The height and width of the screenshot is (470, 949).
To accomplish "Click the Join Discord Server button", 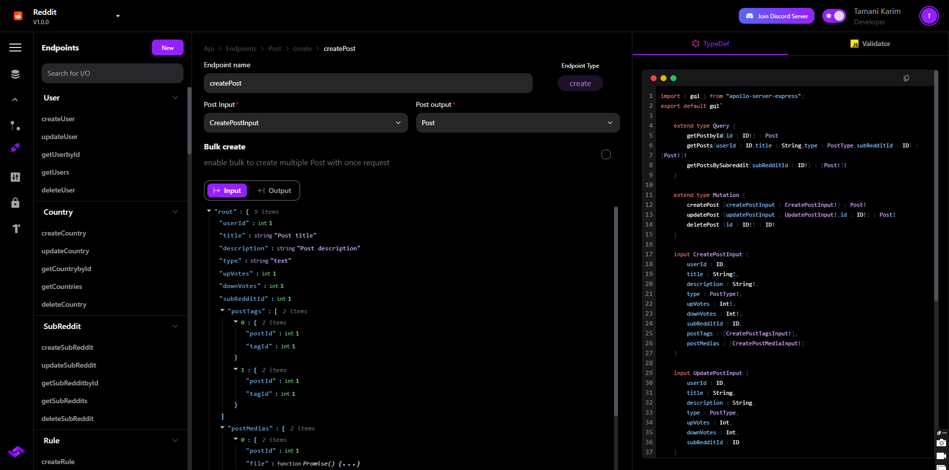I will (x=776, y=16).
